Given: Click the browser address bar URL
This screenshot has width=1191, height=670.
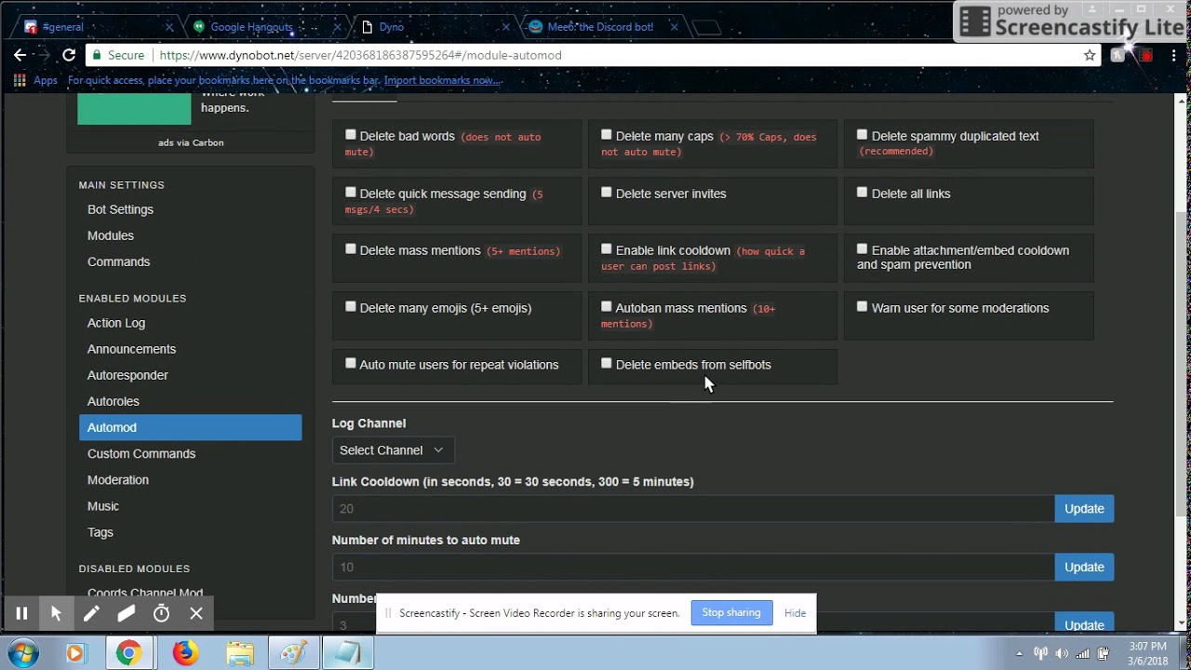Looking at the screenshot, I should (x=360, y=55).
